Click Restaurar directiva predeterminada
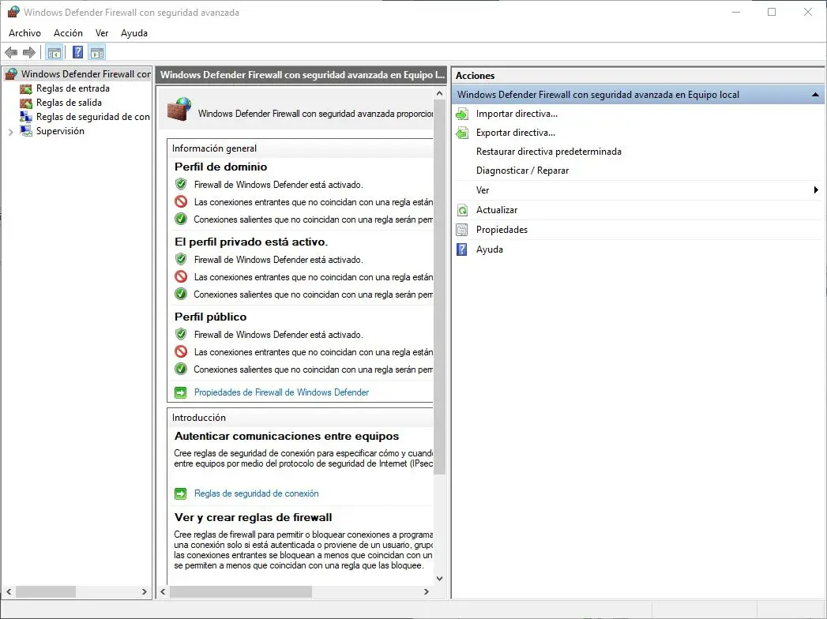 [548, 152]
